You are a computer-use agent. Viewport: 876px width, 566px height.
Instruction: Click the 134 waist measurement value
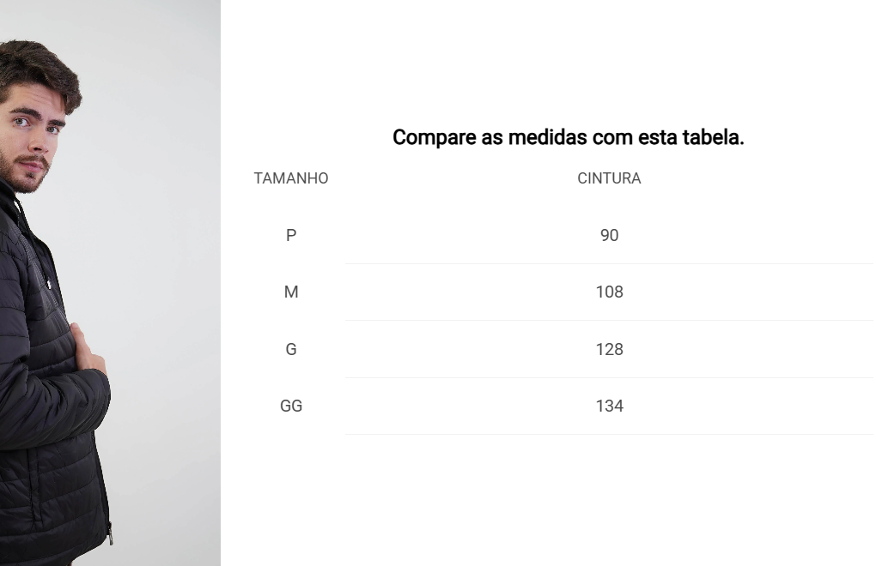[x=609, y=406]
